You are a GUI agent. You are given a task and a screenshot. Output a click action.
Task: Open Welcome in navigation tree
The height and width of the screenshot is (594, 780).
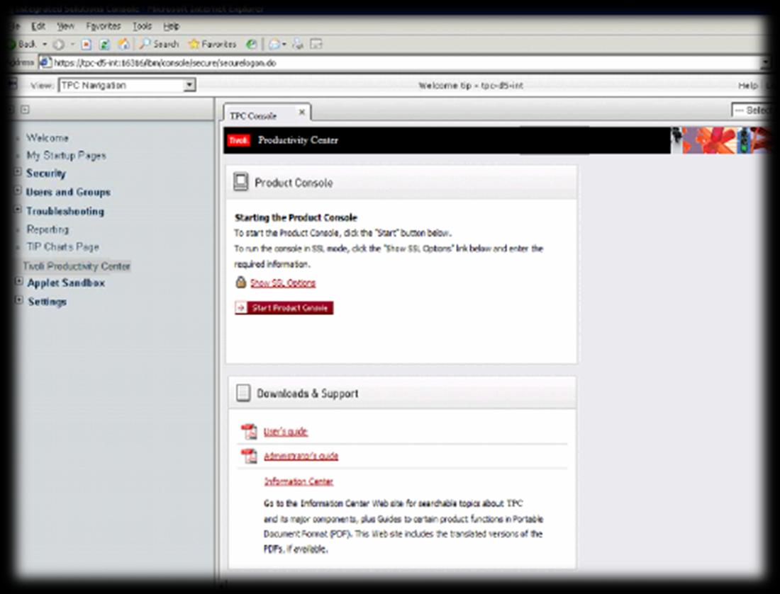(x=48, y=137)
